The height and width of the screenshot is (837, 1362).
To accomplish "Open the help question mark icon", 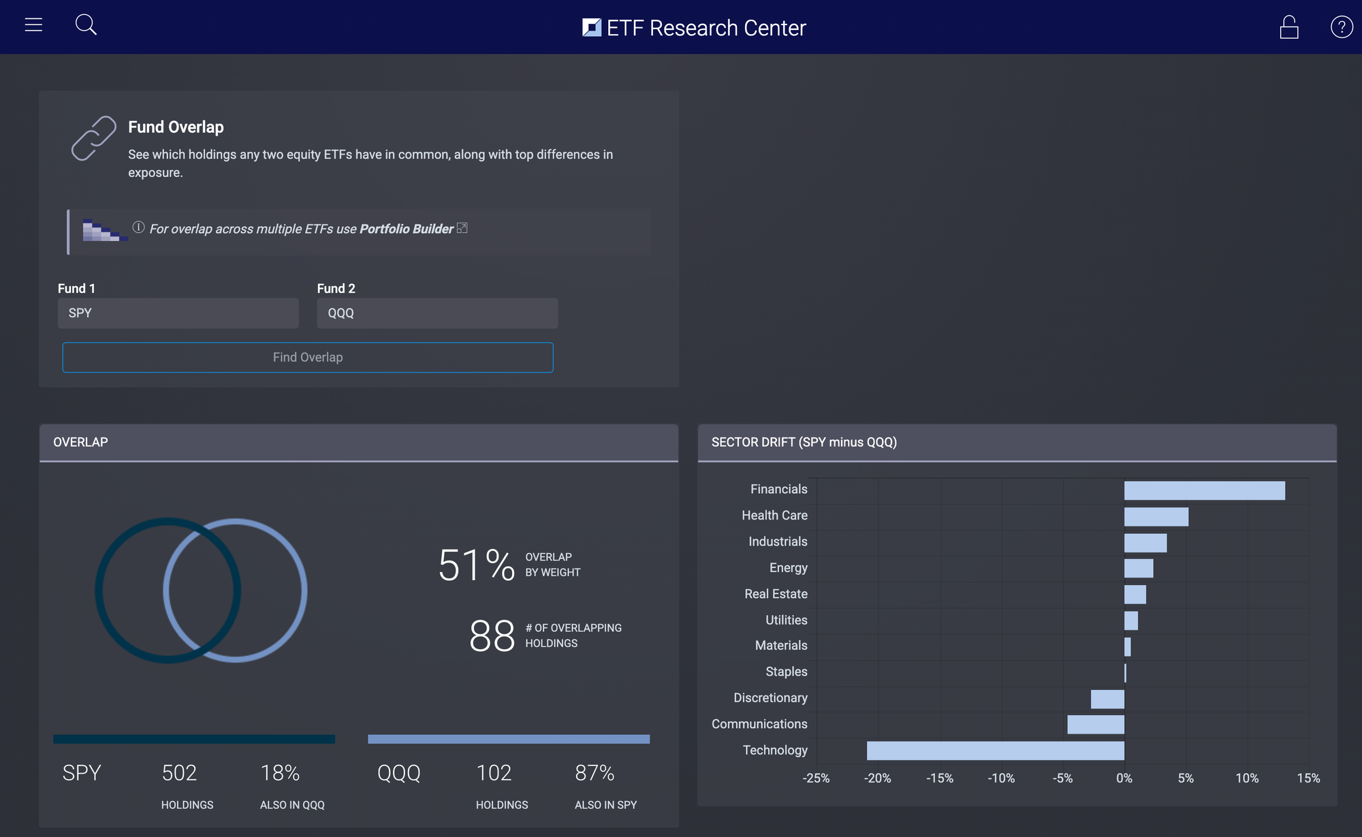I will point(1341,27).
